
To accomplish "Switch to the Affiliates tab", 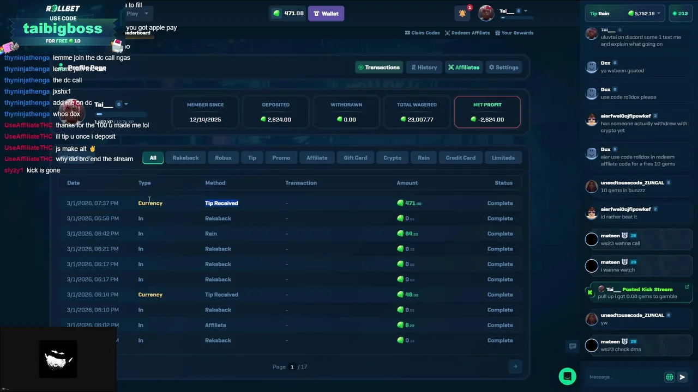I will (464, 68).
